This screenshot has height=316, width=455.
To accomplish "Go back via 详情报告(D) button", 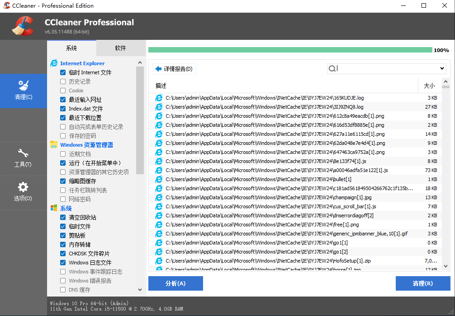I will [174, 69].
